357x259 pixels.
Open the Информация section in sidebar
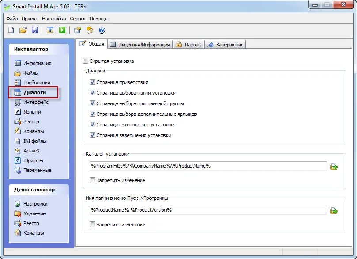[33, 63]
